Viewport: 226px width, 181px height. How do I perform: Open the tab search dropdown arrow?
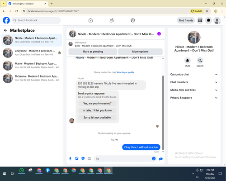click(x=4, y=4)
